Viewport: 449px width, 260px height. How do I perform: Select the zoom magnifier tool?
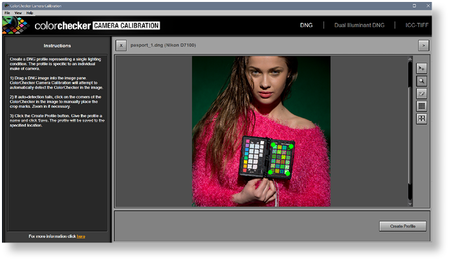(421, 81)
